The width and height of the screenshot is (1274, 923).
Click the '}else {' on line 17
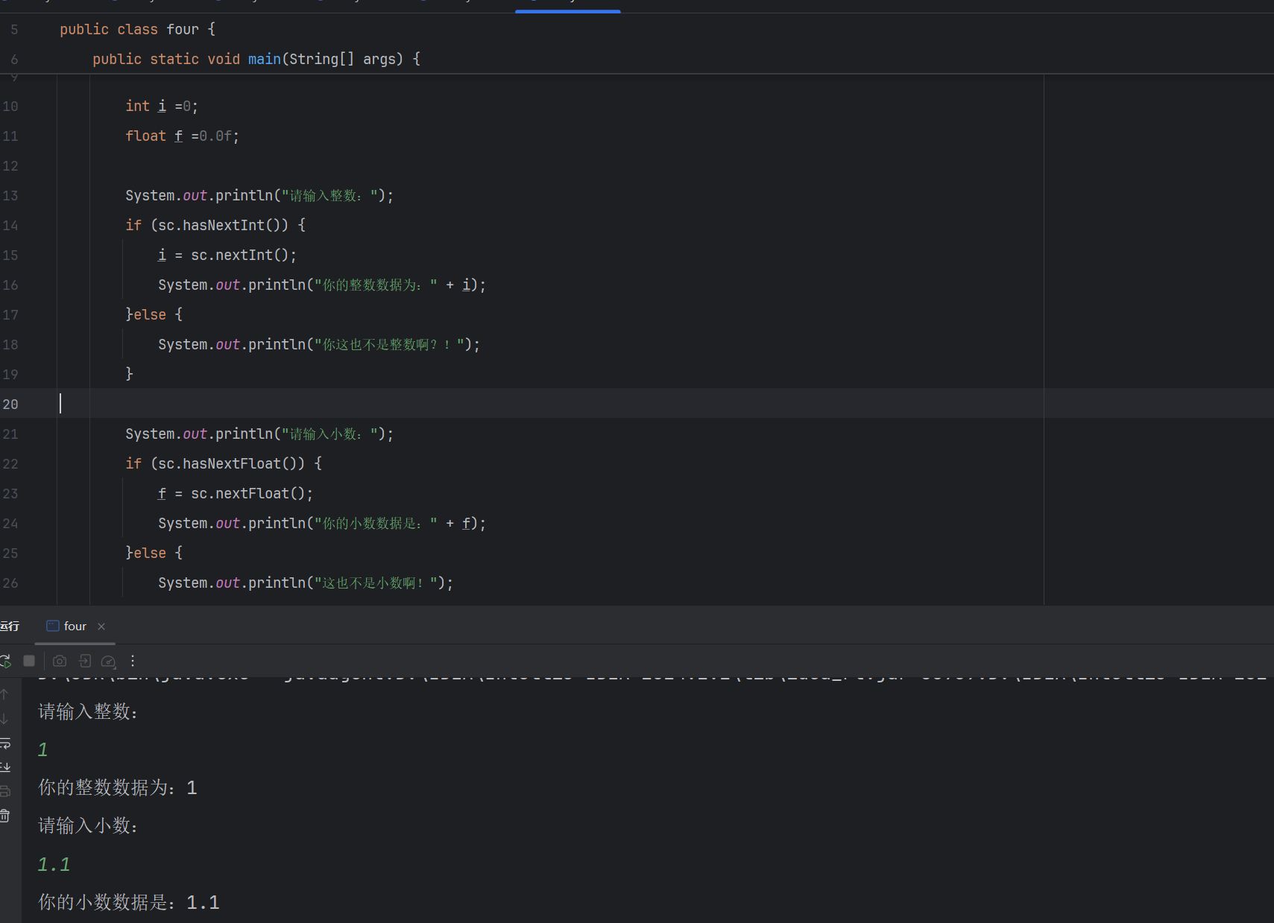coord(154,314)
